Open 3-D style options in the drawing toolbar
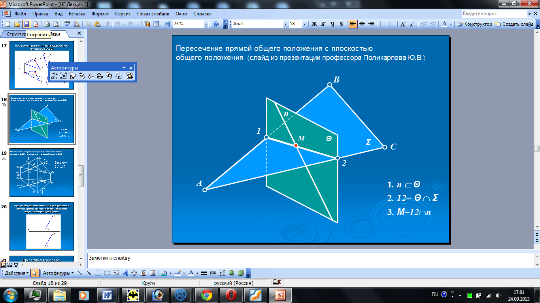This screenshot has height=303, width=540. pyautogui.click(x=241, y=273)
